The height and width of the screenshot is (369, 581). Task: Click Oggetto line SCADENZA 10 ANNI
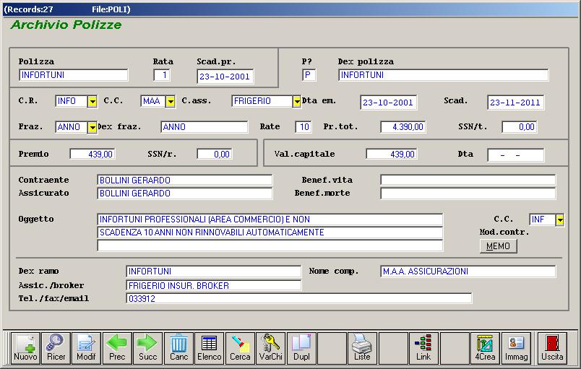[x=270, y=233]
